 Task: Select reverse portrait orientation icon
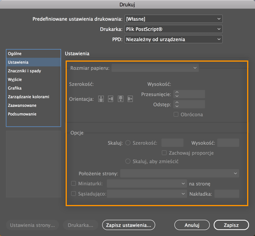(x=121, y=99)
